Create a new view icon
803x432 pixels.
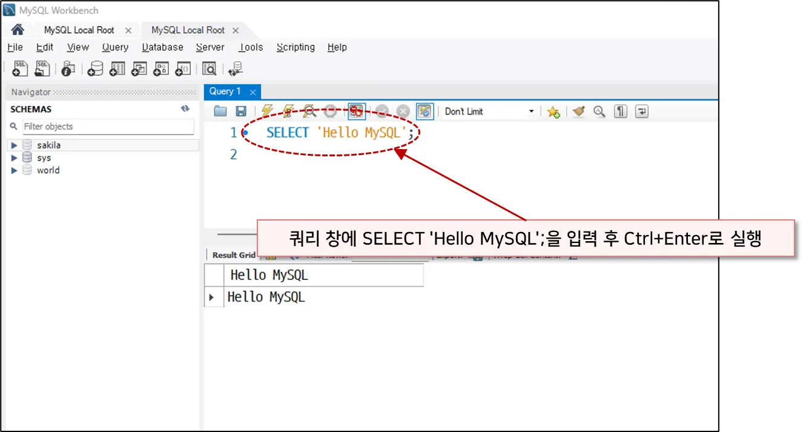(139, 69)
